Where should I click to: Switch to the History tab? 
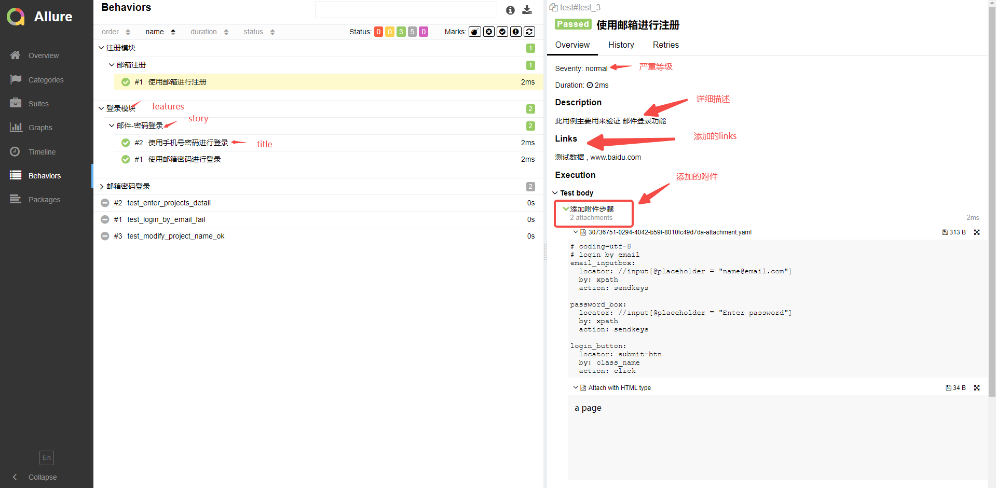(x=621, y=45)
